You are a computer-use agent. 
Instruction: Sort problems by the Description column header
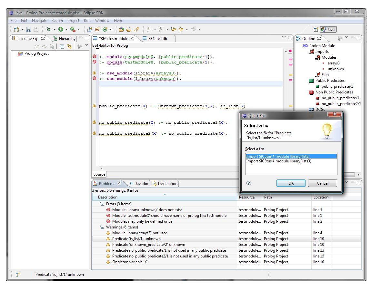pos(108,197)
